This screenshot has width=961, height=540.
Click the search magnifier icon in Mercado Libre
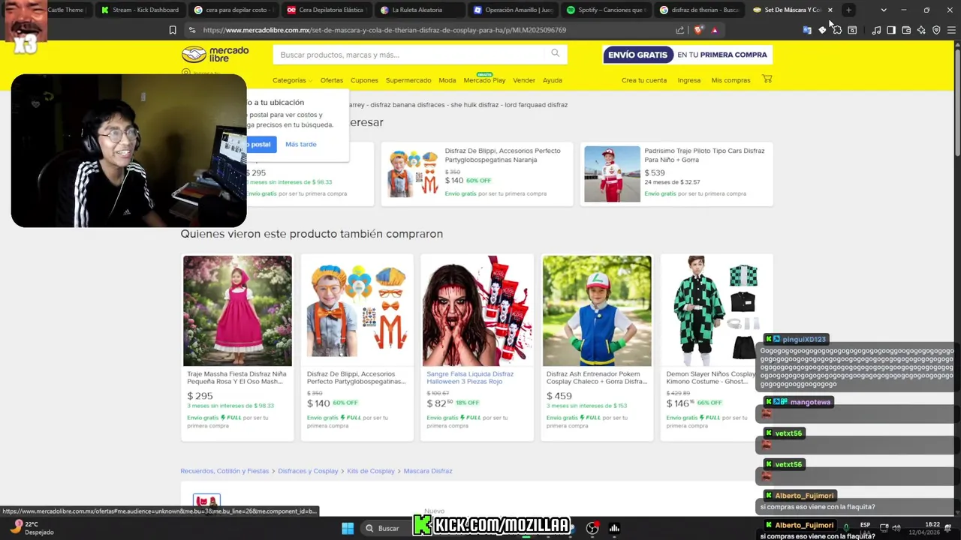point(556,53)
